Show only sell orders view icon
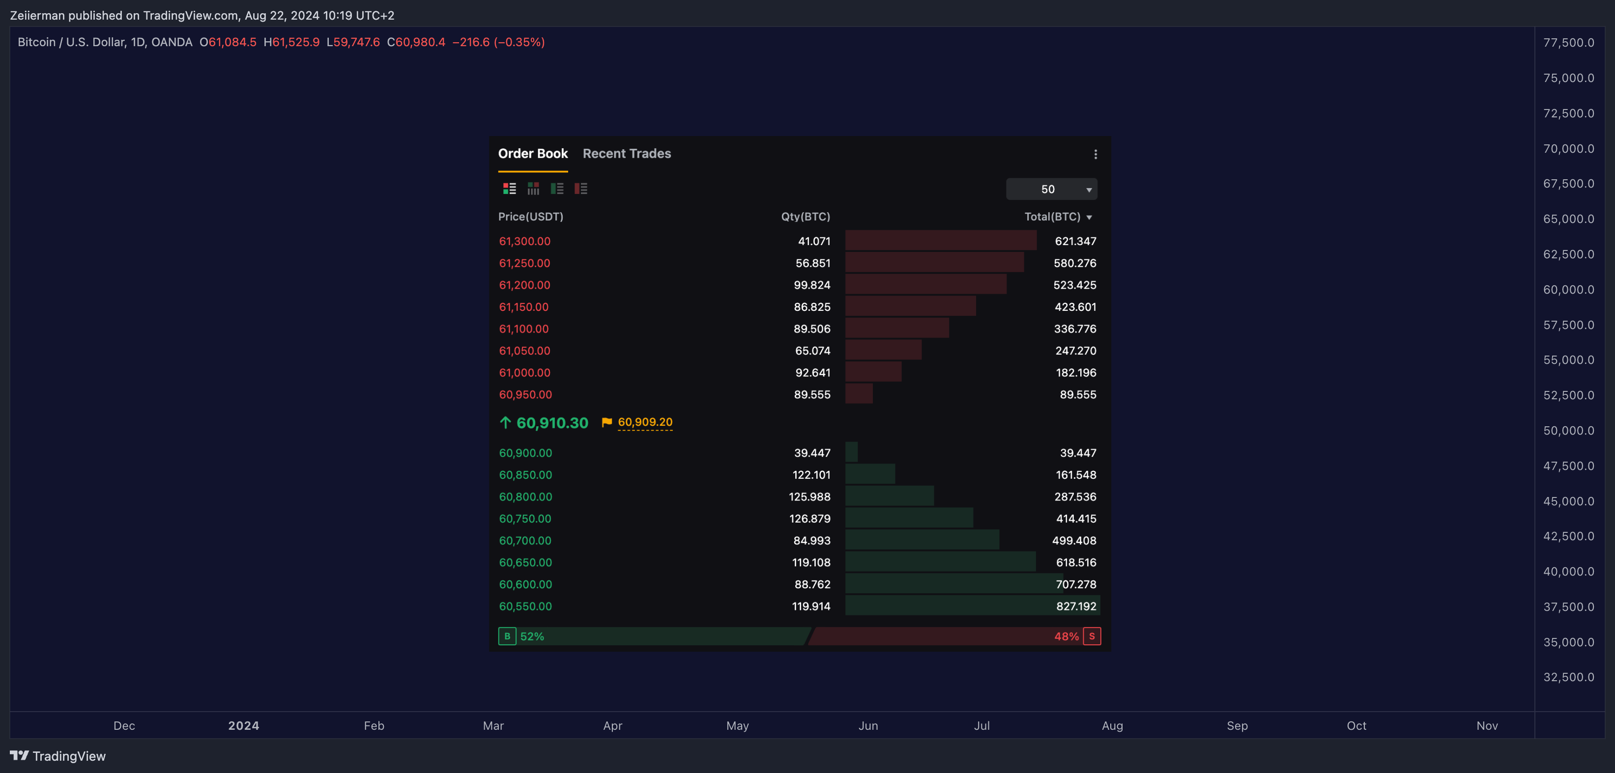This screenshot has width=1615, height=773. pos(580,189)
